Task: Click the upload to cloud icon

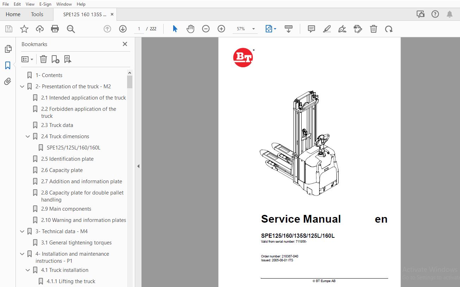Action: click(x=40, y=29)
